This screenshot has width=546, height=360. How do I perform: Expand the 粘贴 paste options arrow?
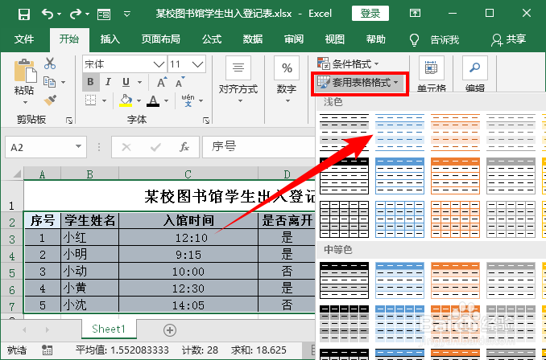click(x=25, y=102)
